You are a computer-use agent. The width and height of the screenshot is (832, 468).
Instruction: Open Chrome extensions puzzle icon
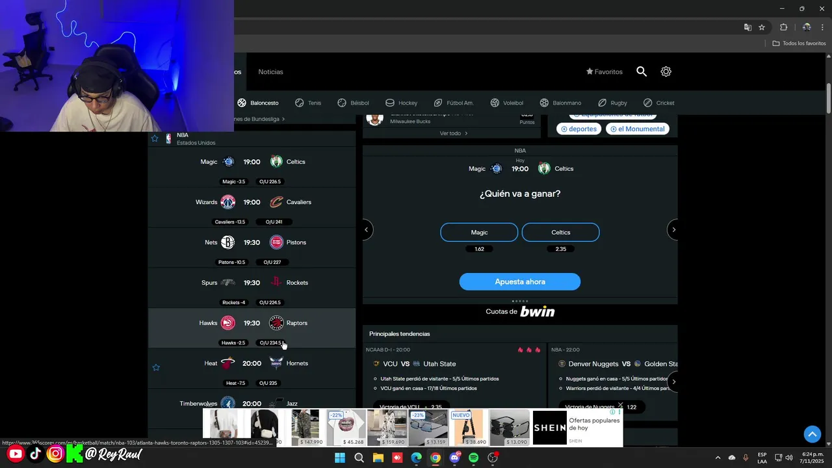(783, 27)
